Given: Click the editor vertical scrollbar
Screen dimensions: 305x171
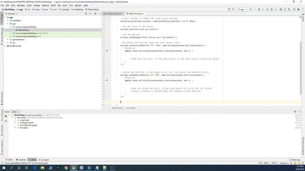Looking at the screenshot, I should [301, 68].
